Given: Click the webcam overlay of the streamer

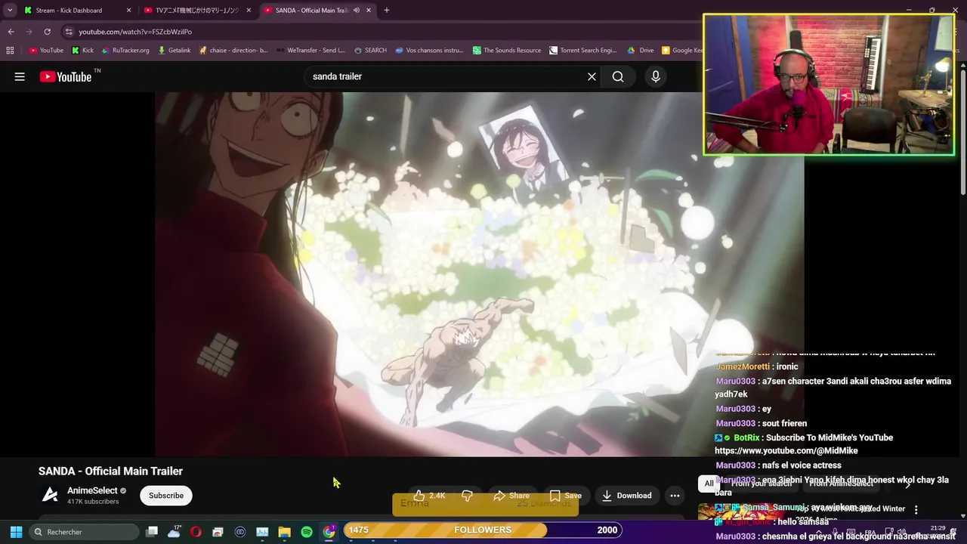Looking at the screenshot, I should [x=829, y=85].
